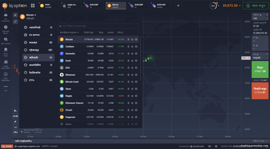The height and width of the screenshot is (149, 270).
Task: Open account balance $9,872.50 dropdown
Action: pos(231,6)
